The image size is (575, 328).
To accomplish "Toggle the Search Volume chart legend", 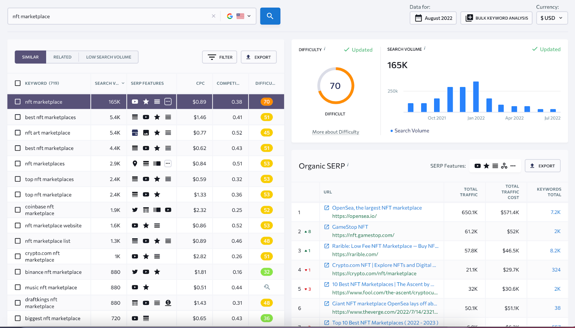I will pyautogui.click(x=410, y=131).
